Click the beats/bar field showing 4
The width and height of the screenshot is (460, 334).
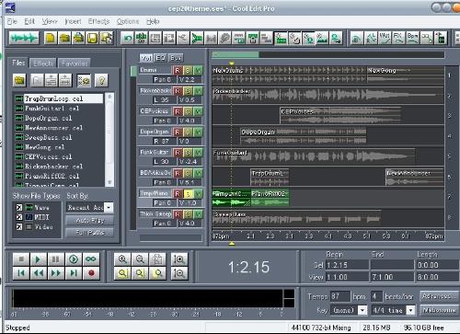376,296
